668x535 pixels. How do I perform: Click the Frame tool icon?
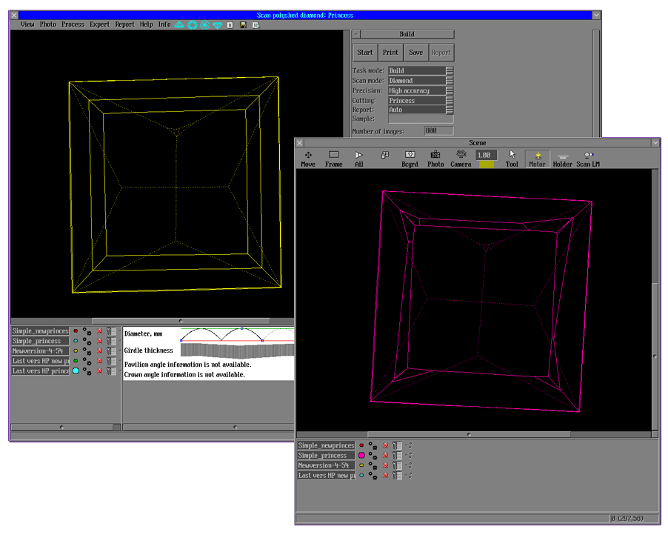[333, 159]
